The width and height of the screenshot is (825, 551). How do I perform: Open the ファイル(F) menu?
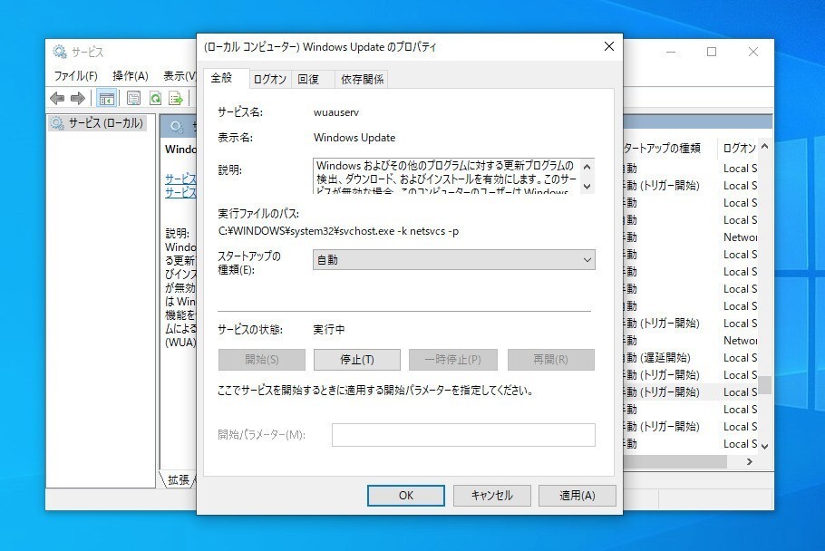(x=76, y=76)
